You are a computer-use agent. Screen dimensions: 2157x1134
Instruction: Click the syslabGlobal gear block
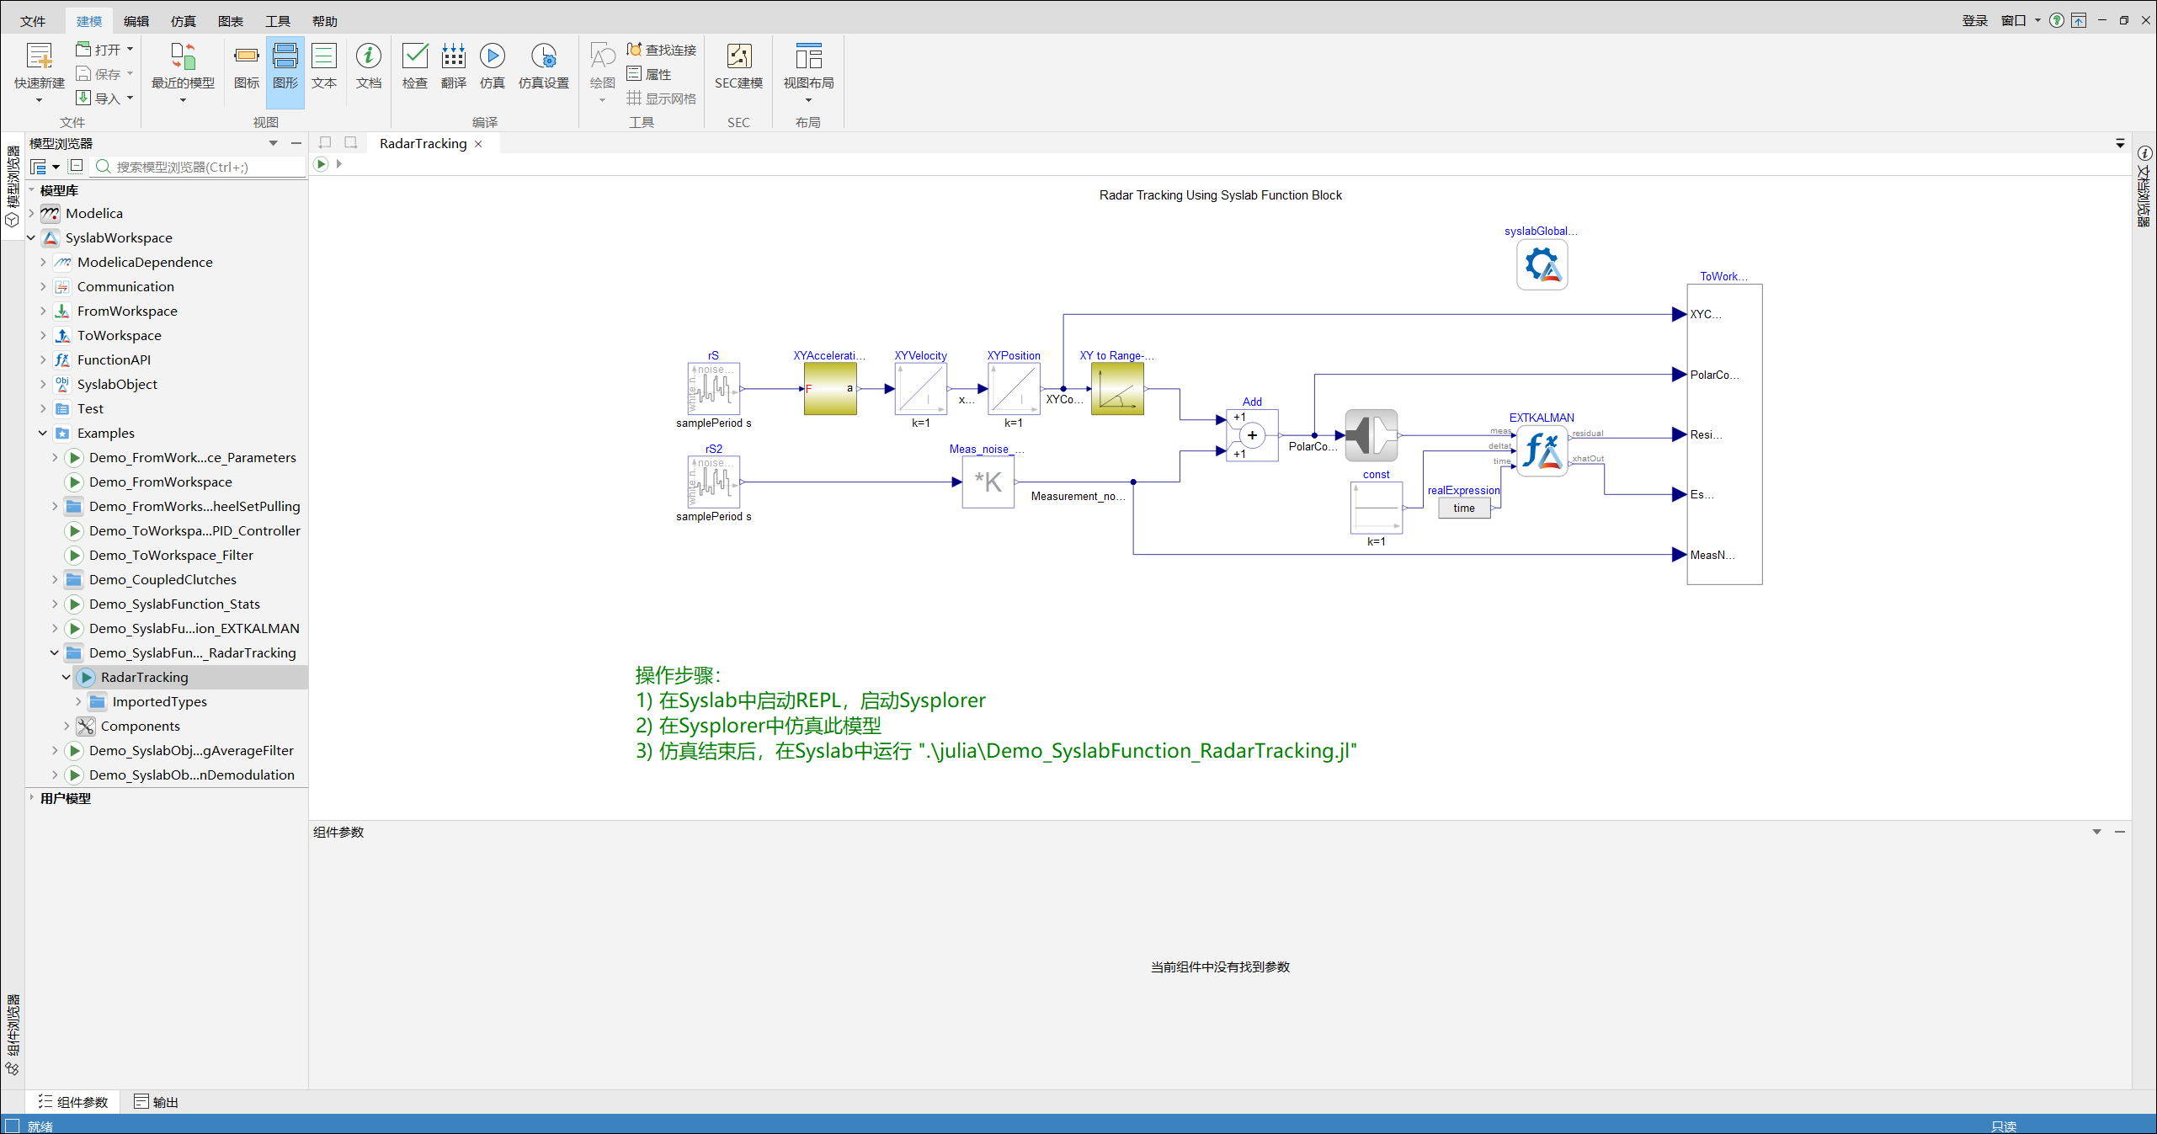click(x=1542, y=265)
